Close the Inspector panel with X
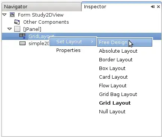 (x=158, y=6)
